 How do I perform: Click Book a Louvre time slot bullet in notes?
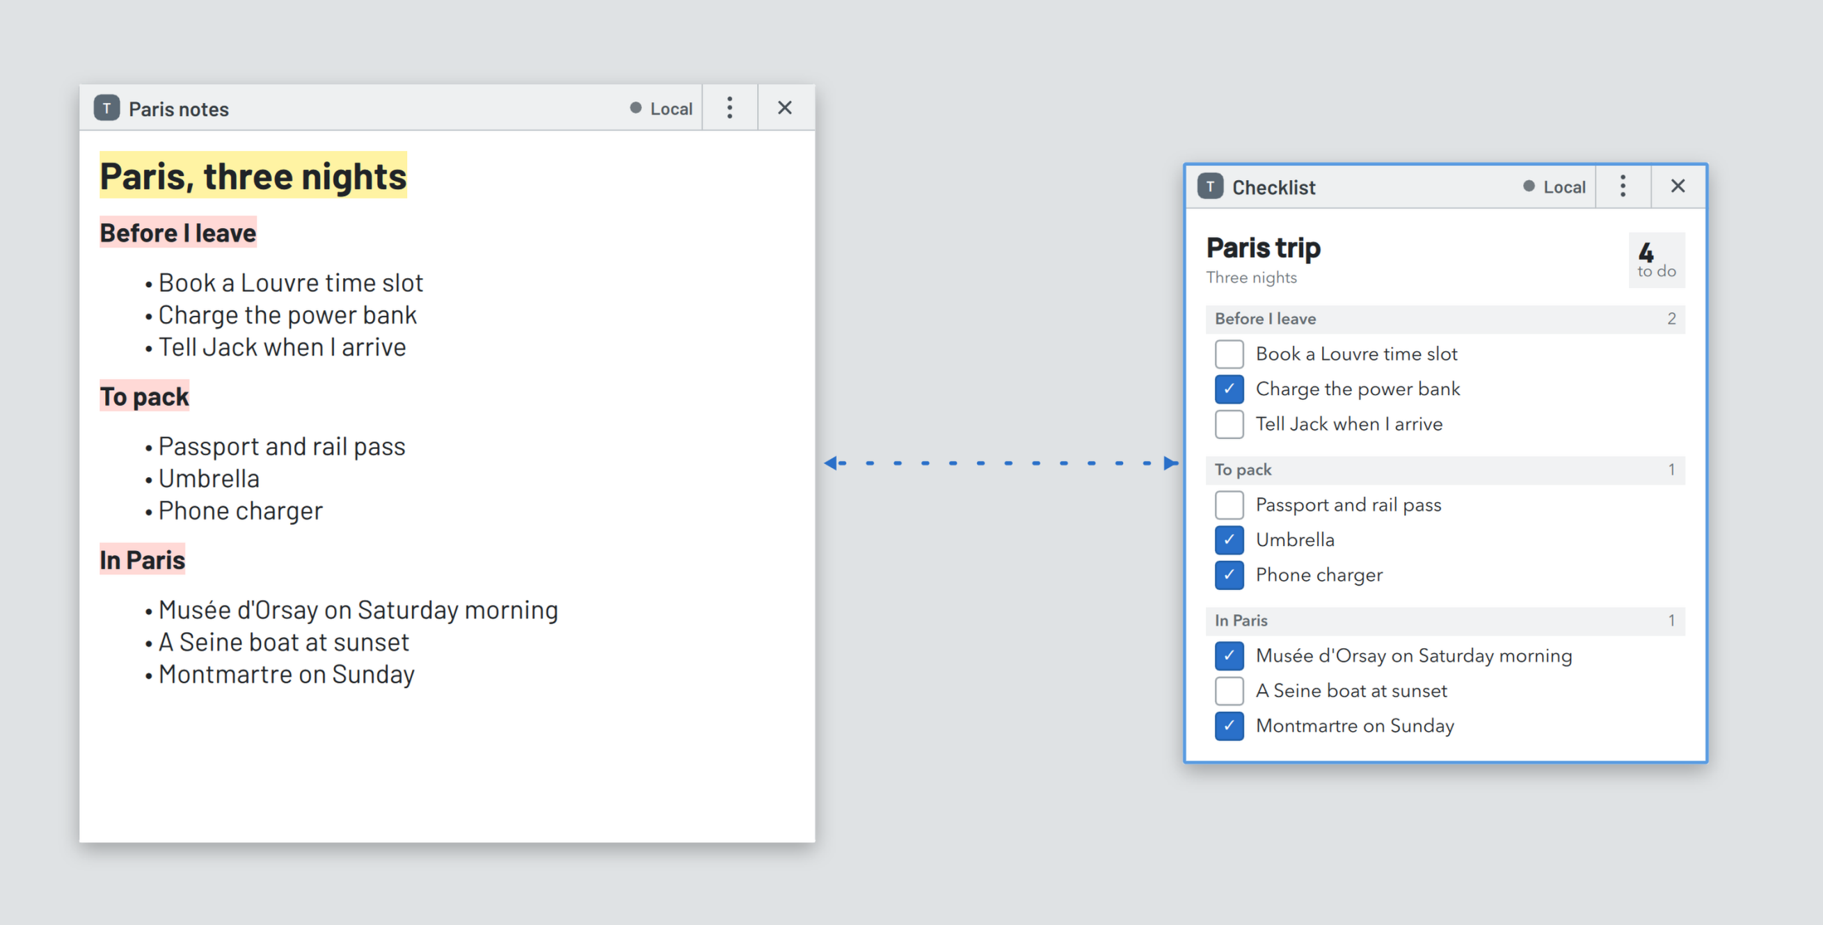(x=290, y=283)
